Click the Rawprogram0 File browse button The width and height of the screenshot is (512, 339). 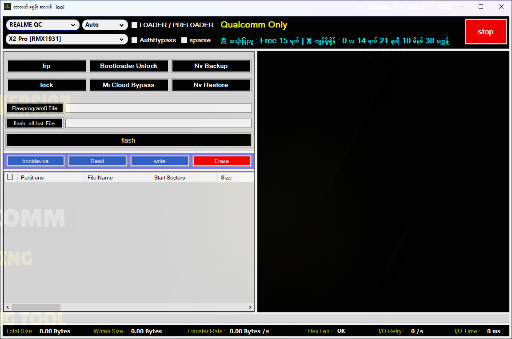pyautogui.click(x=34, y=108)
